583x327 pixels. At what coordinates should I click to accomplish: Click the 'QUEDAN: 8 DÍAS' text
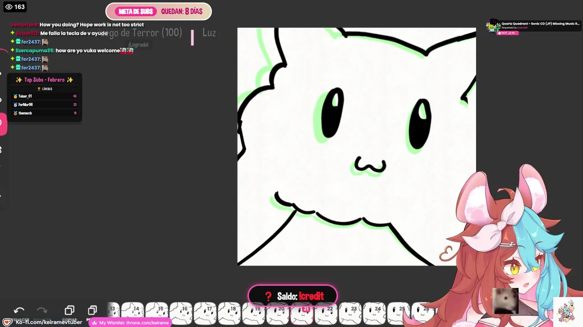pos(182,11)
